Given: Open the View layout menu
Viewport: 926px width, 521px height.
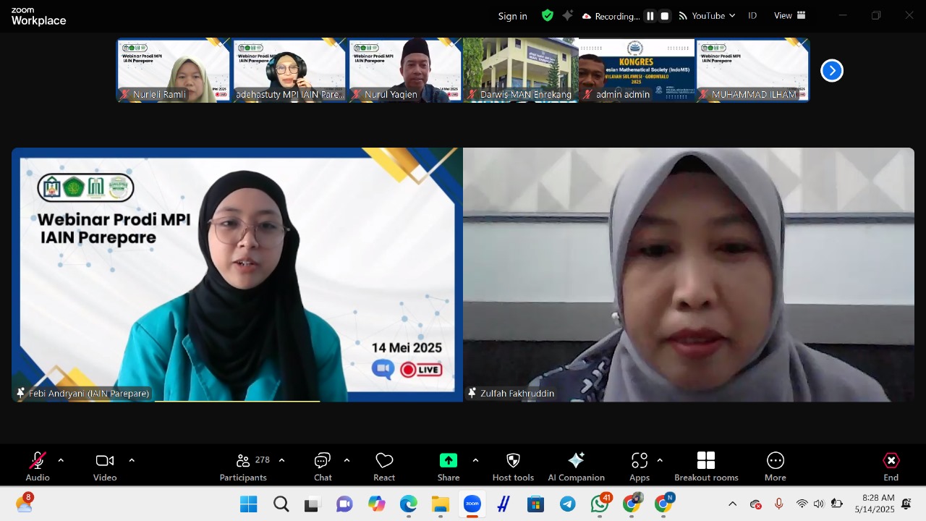Looking at the screenshot, I should coord(789,16).
